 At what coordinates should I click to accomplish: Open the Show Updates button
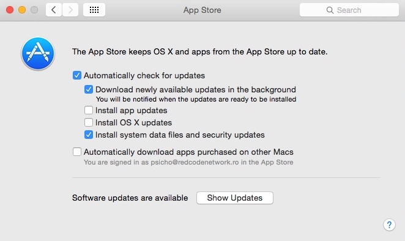pos(234,198)
